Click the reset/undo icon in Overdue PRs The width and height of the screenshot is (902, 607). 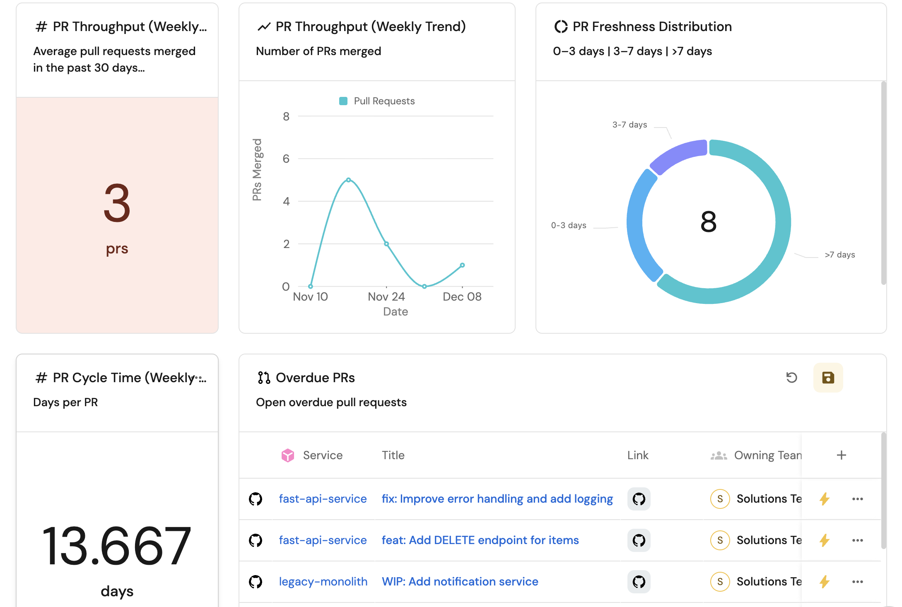coord(791,377)
